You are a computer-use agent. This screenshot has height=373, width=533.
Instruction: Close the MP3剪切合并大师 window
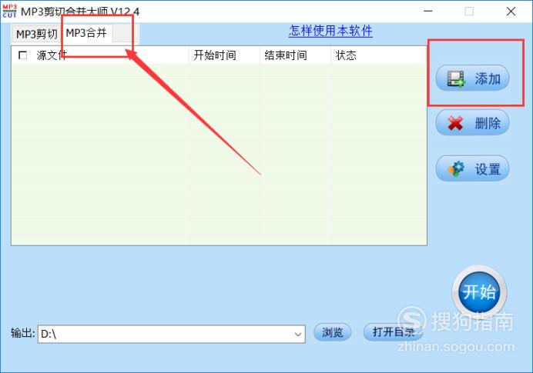tap(511, 12)
